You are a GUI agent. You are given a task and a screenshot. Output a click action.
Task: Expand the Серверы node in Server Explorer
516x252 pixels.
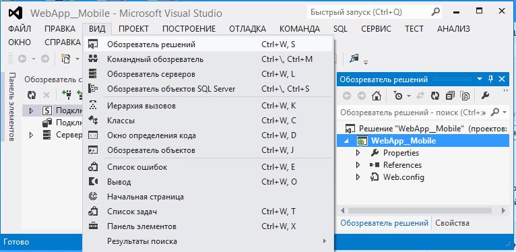31,135
